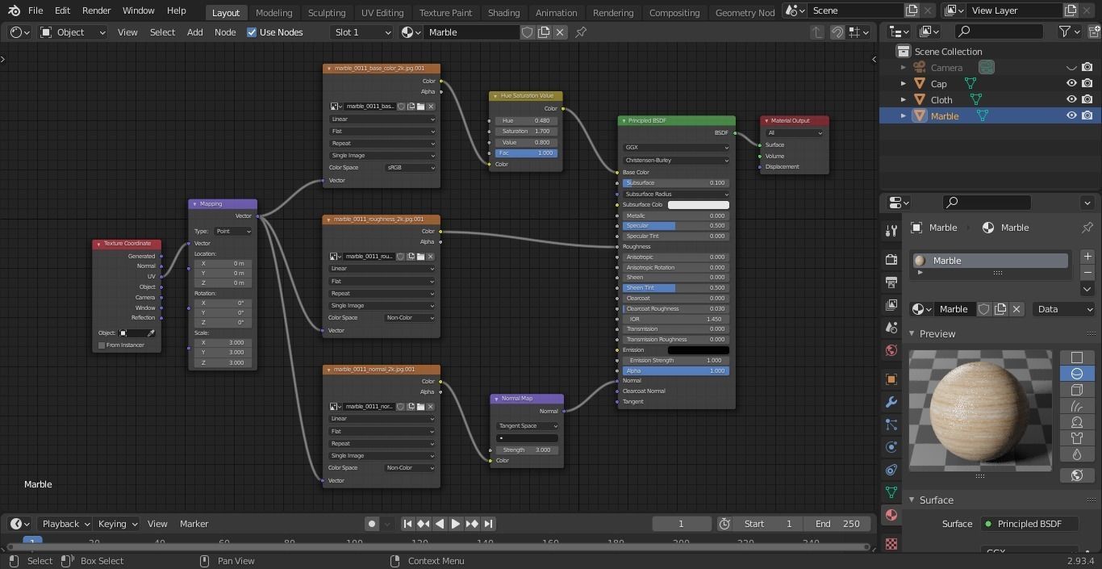This screenshot has height=569, width=1102.
Task: Open the Object Constraints properties tab
Action: [x=891, y=470]
